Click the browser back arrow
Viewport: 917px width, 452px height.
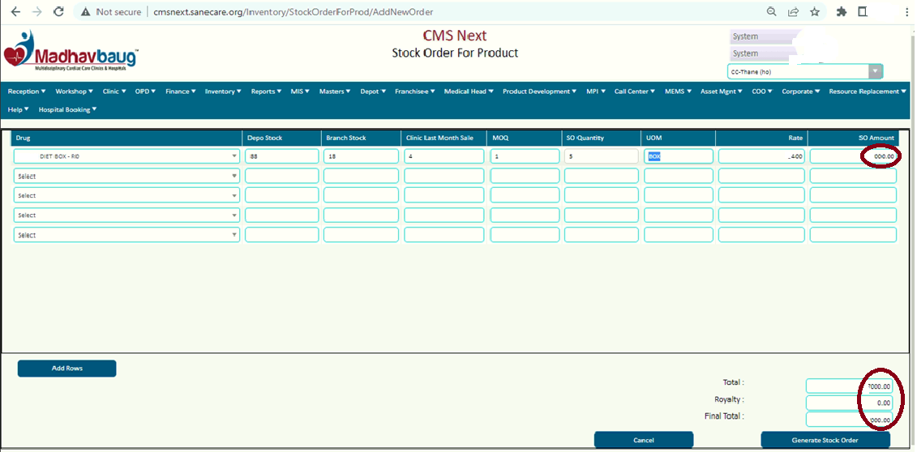[15, 12]
